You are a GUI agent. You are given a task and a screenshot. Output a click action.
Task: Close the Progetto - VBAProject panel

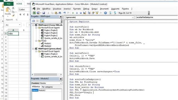click(x=61, y=17)
